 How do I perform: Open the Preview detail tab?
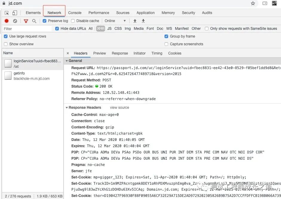pyautogui.click(x=99, y=53)
